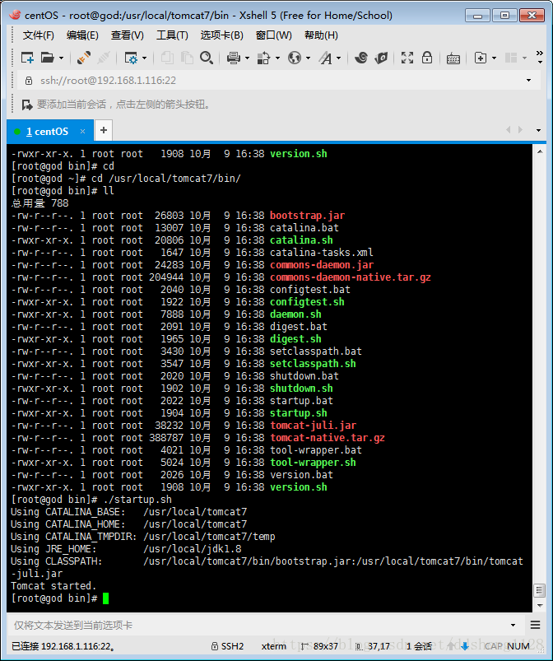Image resolution: width=553 pixels, height=661 pixels.
Task: Click the blue download arrow in status bar
Action: (x=465, y=646)
